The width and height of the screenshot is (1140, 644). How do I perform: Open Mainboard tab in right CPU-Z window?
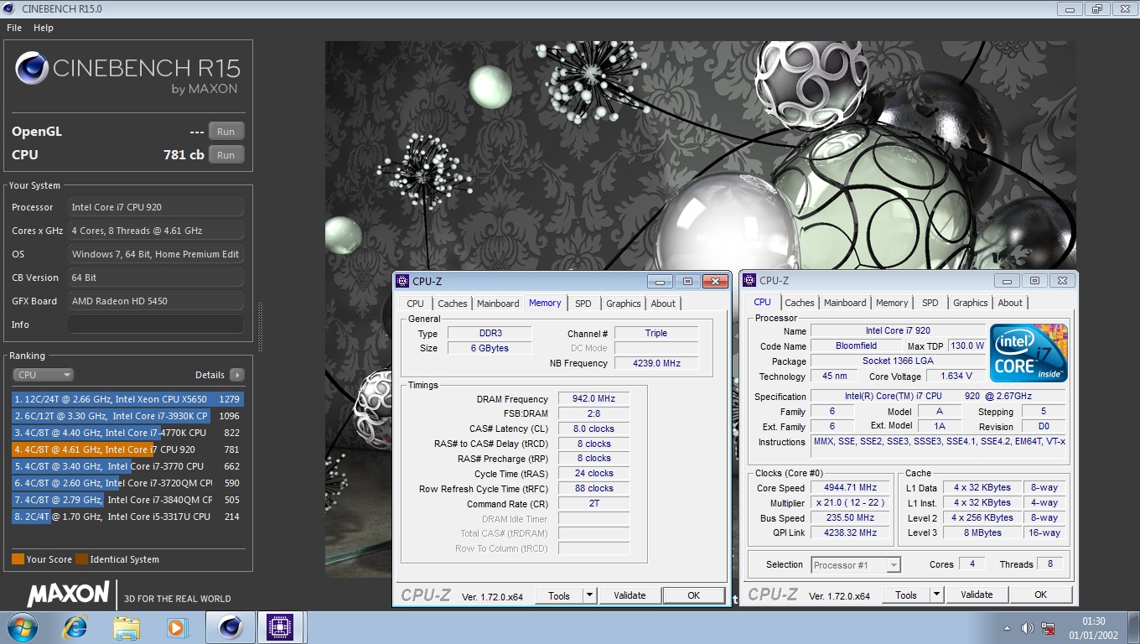[845, 303]
